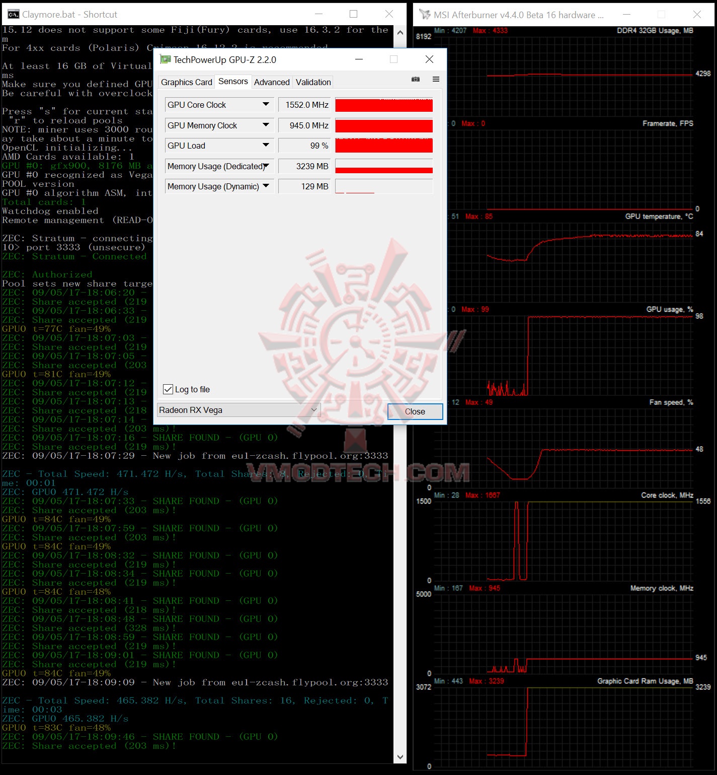Go to the Validation tab
The image size is (717, 775).
coord(313,82)
